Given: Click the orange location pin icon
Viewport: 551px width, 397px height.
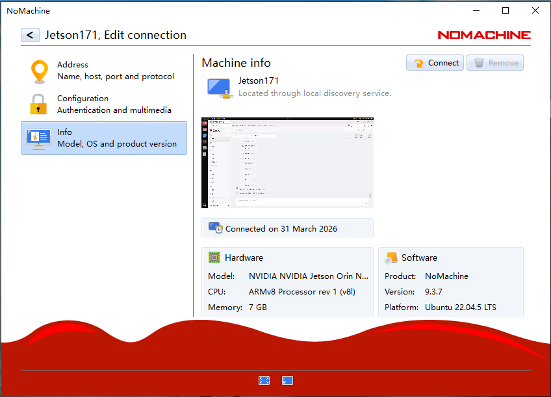Looking at the screenshot, I should (40, 71).
